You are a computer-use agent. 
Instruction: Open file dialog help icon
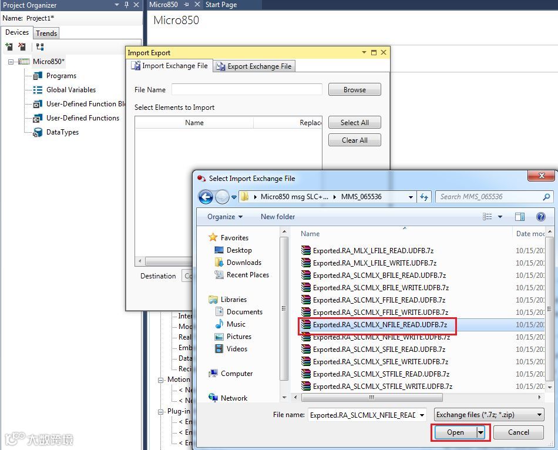tap(540, 216)
